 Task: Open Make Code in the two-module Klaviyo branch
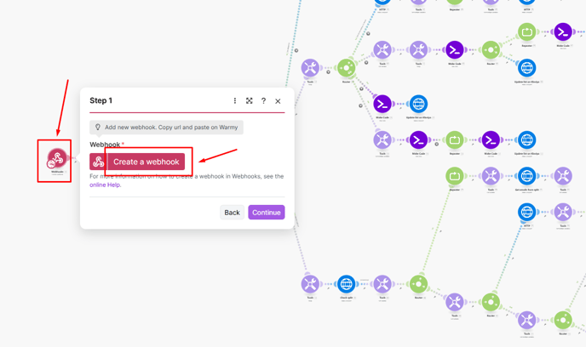pyautogui.click(x=382, y=104)
